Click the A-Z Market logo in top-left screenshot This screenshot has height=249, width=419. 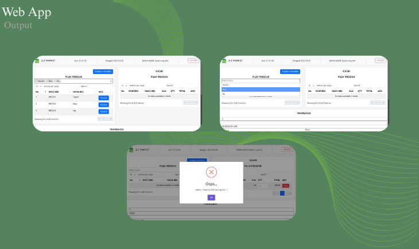pos(37,60)
